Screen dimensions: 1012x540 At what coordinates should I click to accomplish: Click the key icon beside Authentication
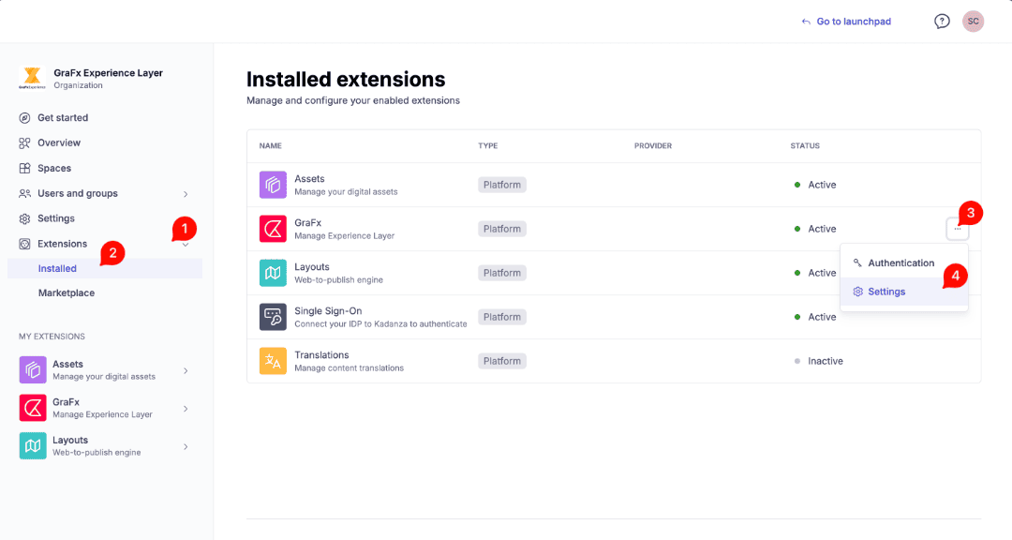[857, 262]
